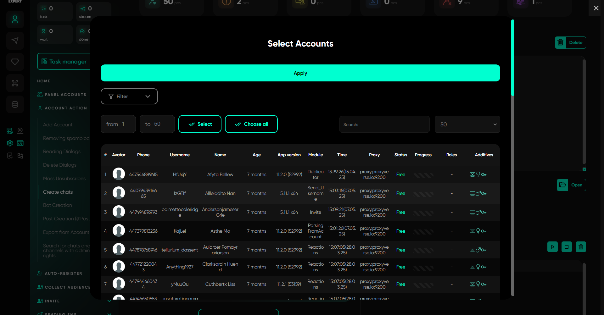Click the paper plane sidebar icon
The width and height of the screenshot is (604, 315).
pyautogui.click(x=15, y=41)
